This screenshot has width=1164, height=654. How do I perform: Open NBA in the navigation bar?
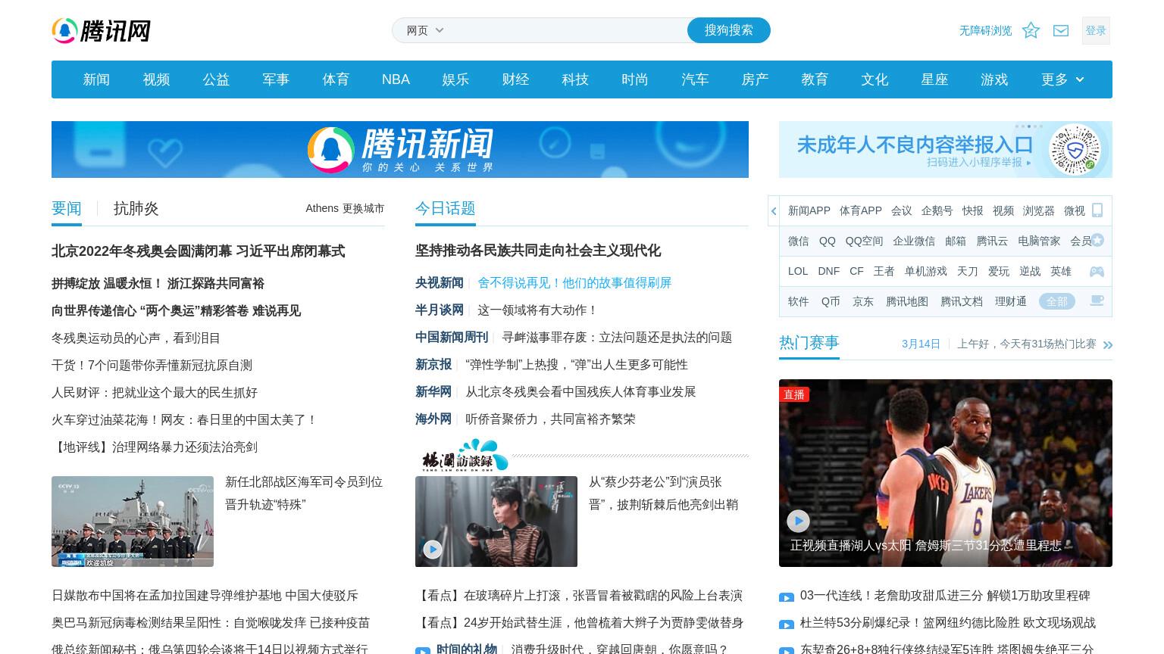[x=396, y=79]
